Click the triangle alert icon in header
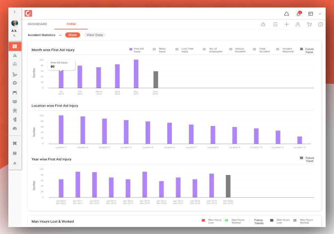Viewport: 334px width, 234px height. point(286,14)
